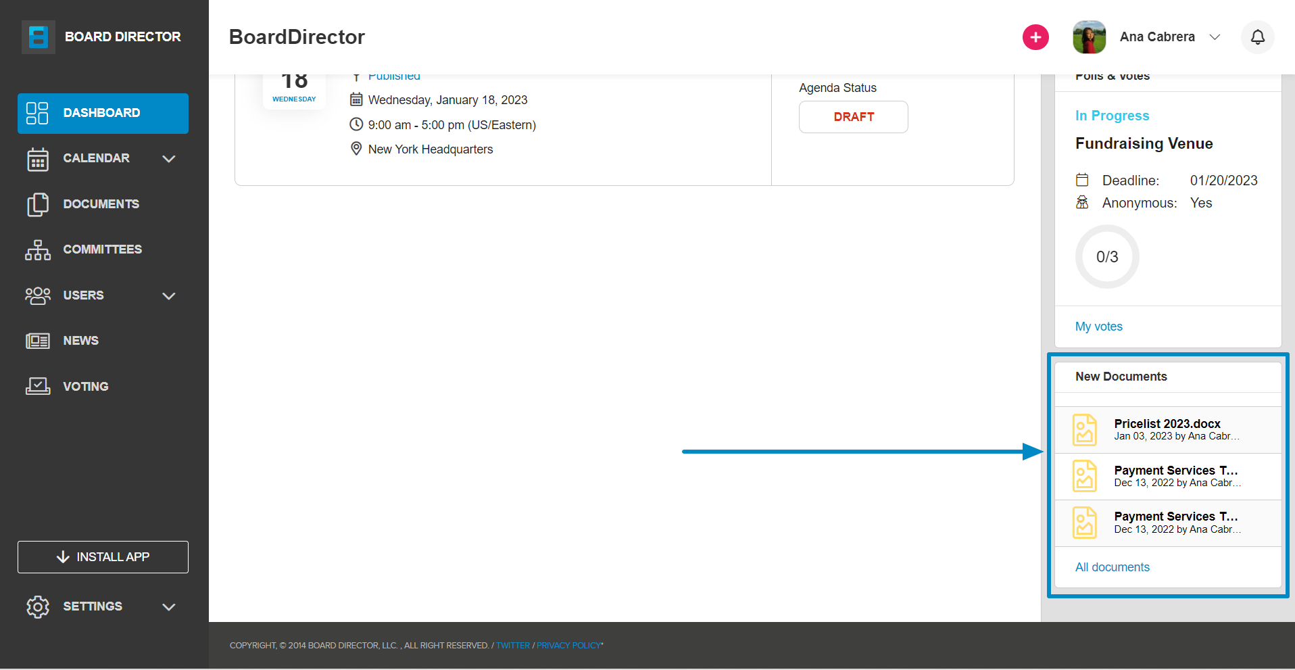Viewport: 1295px width, 670px height.
Task: Click the 9:00 am - 5:00 pm time text
Action: pyautogui.click(x=451, y=125)
